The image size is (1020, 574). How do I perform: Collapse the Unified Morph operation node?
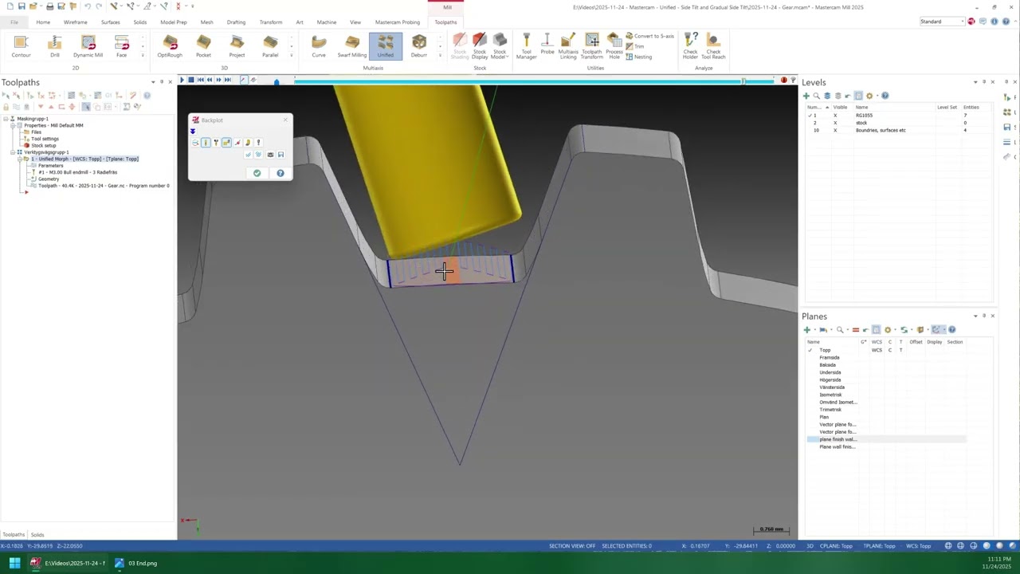[19, 159]
